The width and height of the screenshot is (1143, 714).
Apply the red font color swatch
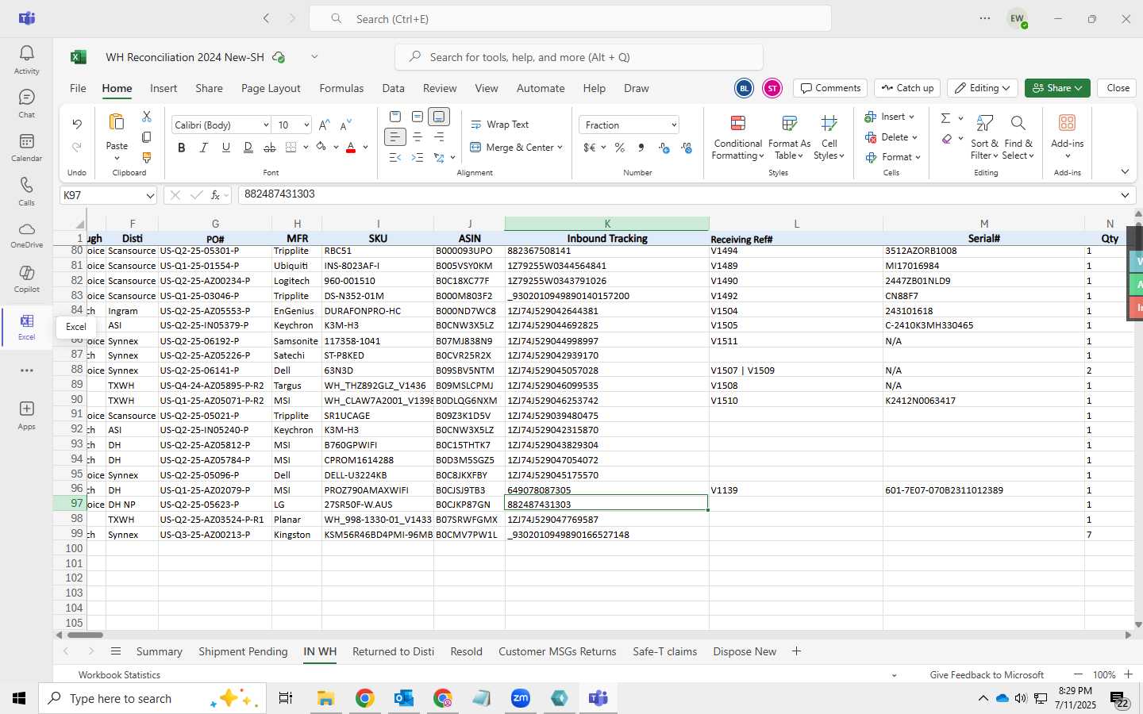[351, 148]
